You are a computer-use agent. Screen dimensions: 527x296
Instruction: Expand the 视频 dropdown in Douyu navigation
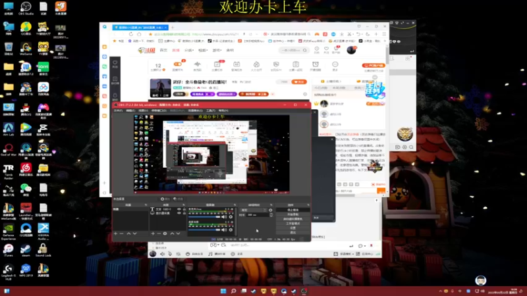[203, 50]
